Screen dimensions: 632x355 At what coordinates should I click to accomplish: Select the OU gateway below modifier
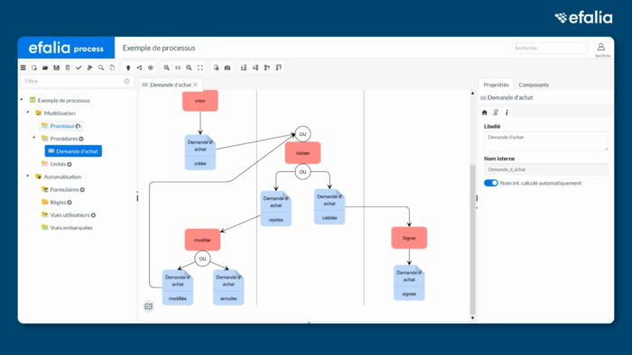(x=202, y=259)
